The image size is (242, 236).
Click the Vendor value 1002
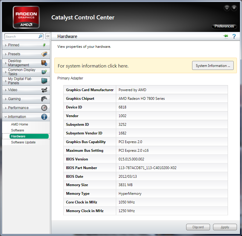tap(122, 116)
